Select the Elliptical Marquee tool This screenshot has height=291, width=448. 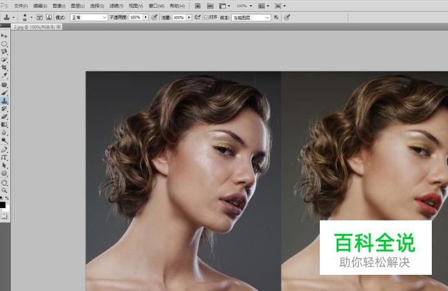[4, 44]
